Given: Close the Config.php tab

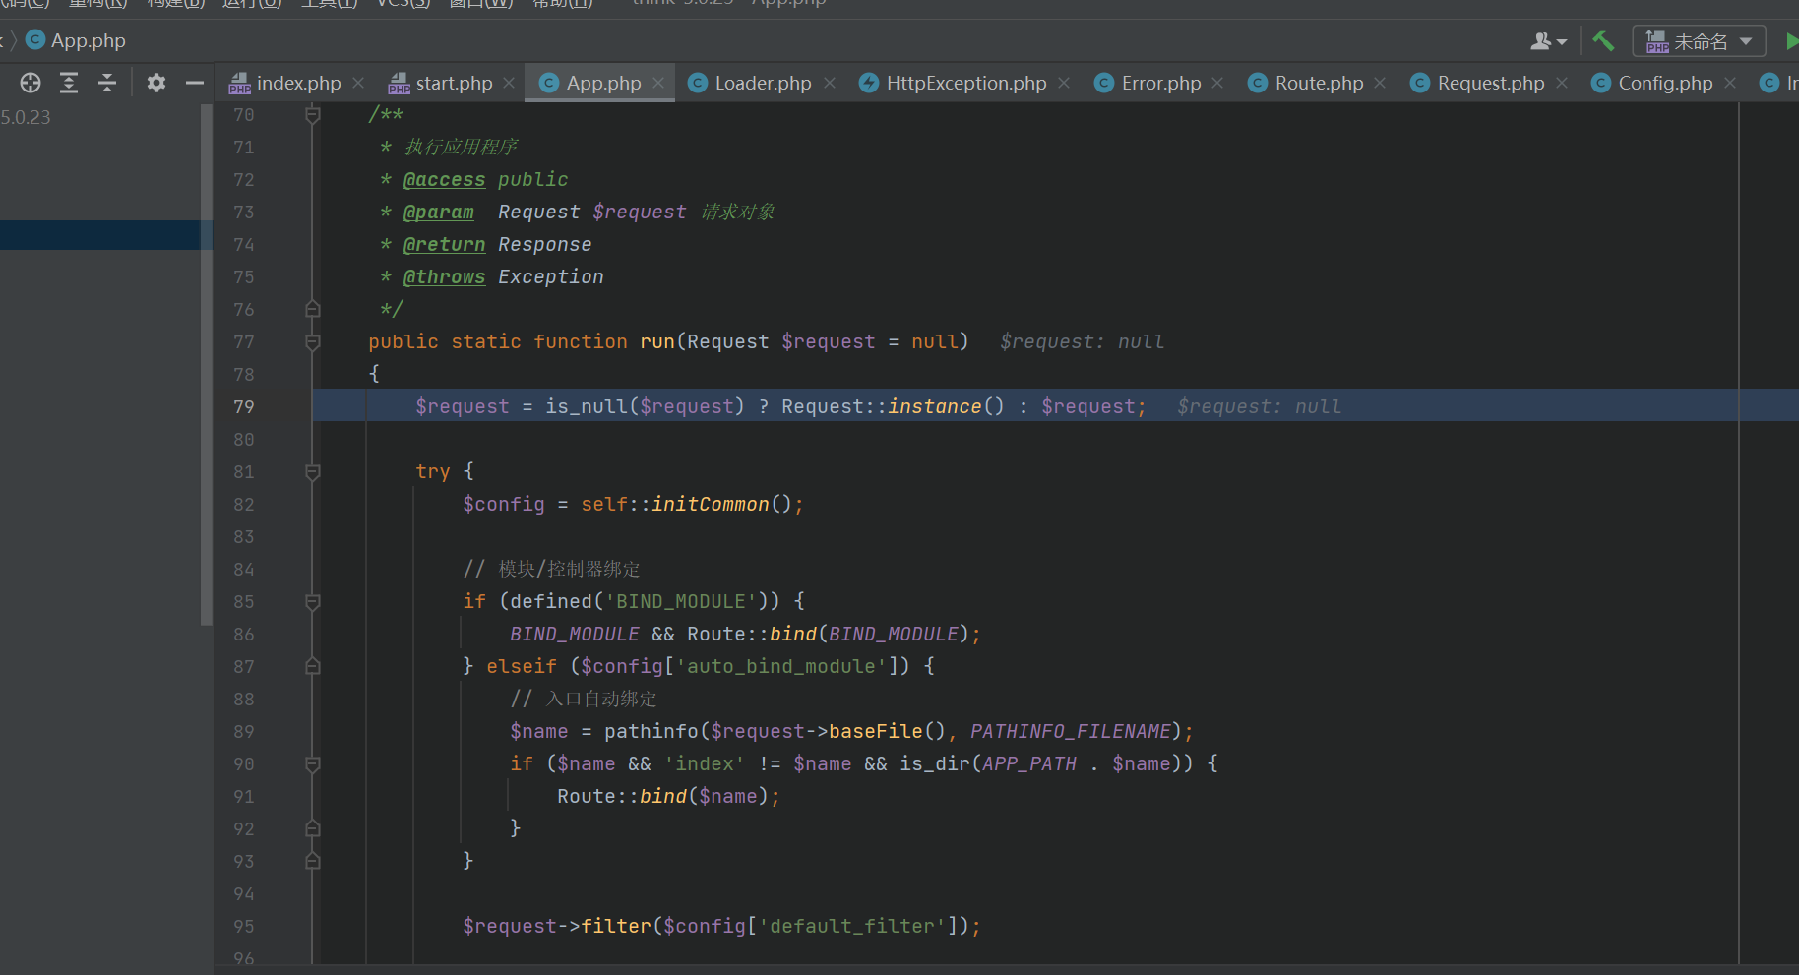Looking at the screenshot, I should point(1730,83).
